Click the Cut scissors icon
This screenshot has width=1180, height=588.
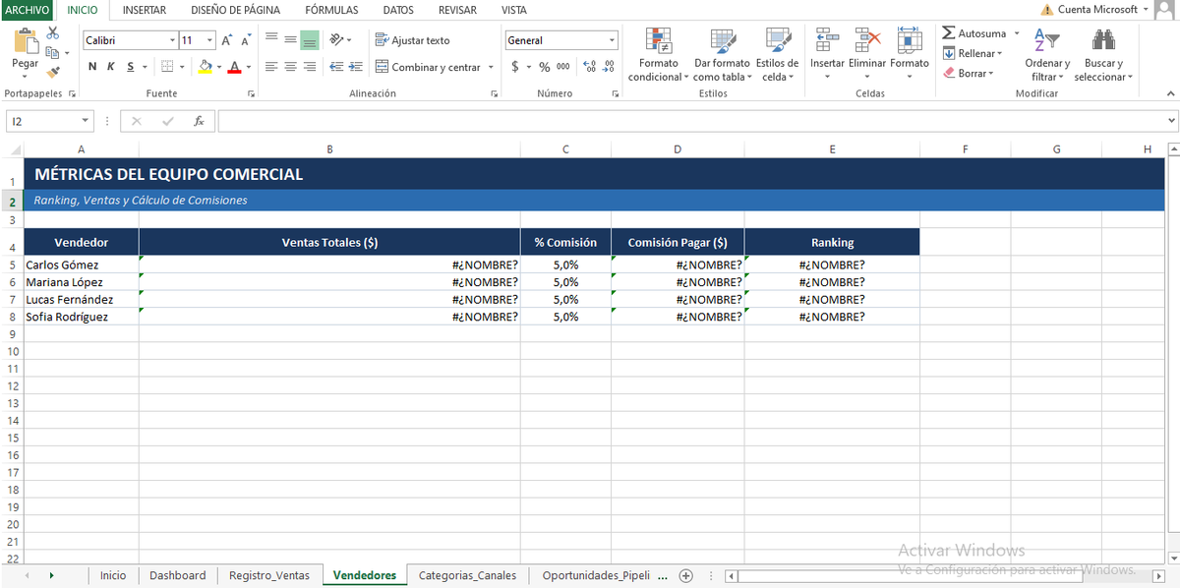[53, 33]
